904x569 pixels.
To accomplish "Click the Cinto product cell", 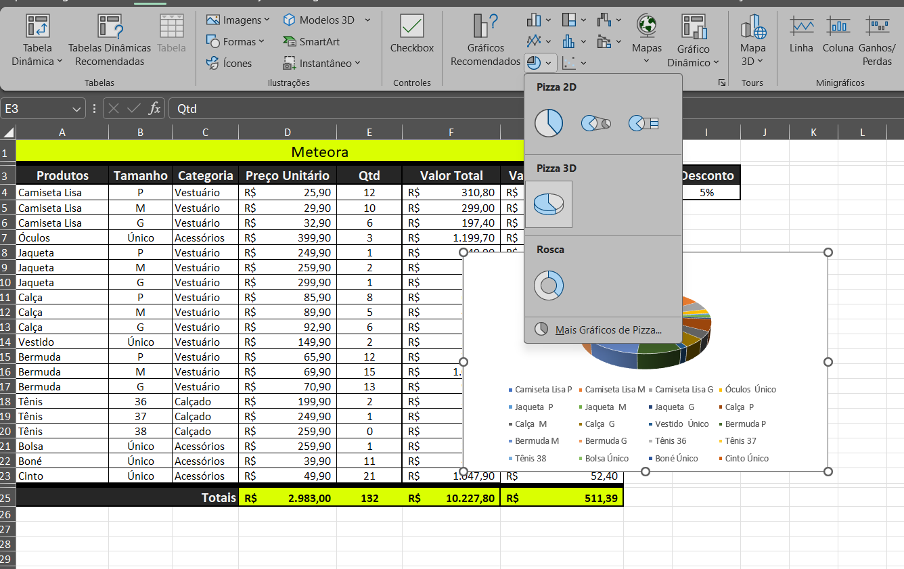I will pyautogui.click(x=62, y=476).
